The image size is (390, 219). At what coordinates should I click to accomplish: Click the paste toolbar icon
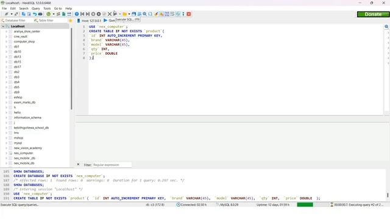point(29,14)
